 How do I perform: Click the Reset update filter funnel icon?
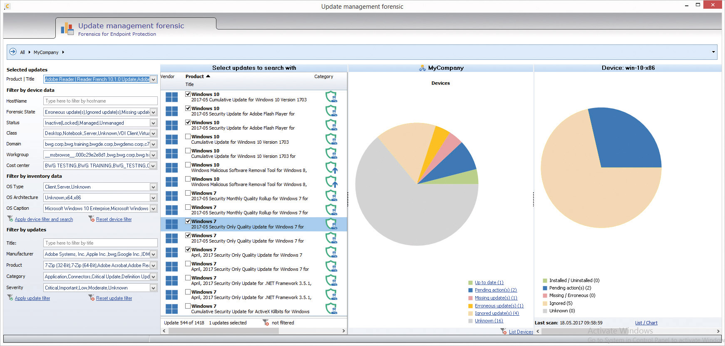[x=92, y=298]
